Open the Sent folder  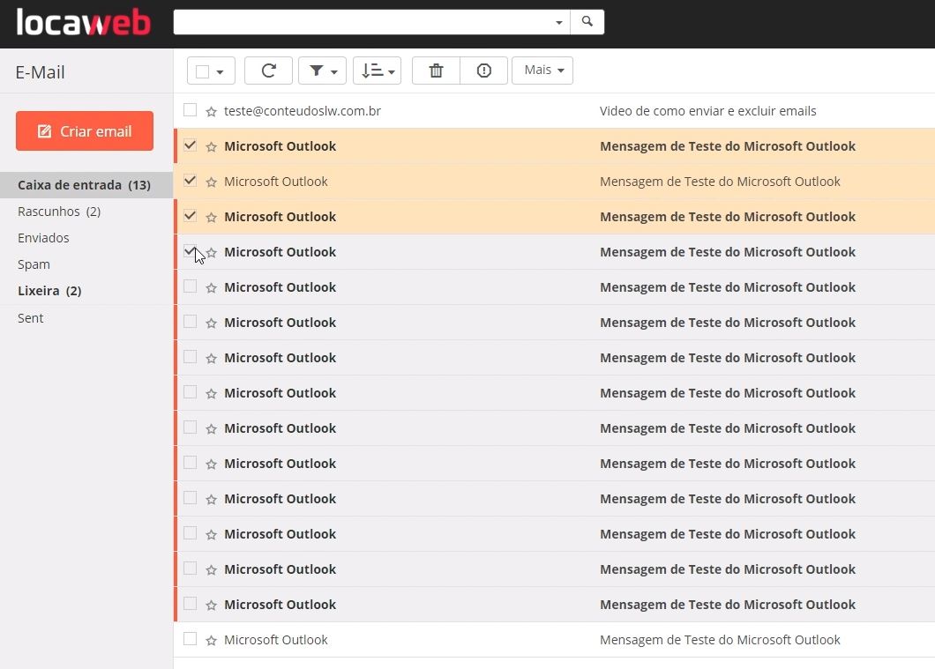30,318
